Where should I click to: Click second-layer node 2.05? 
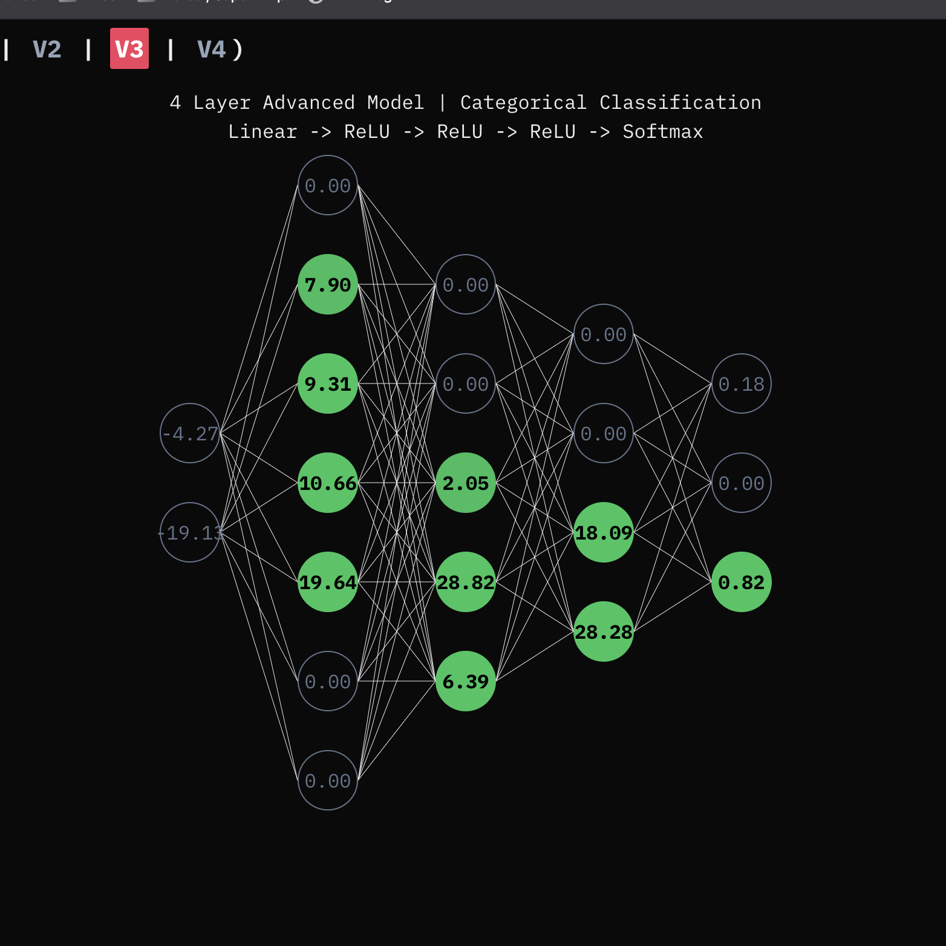(x=466, y=483)
